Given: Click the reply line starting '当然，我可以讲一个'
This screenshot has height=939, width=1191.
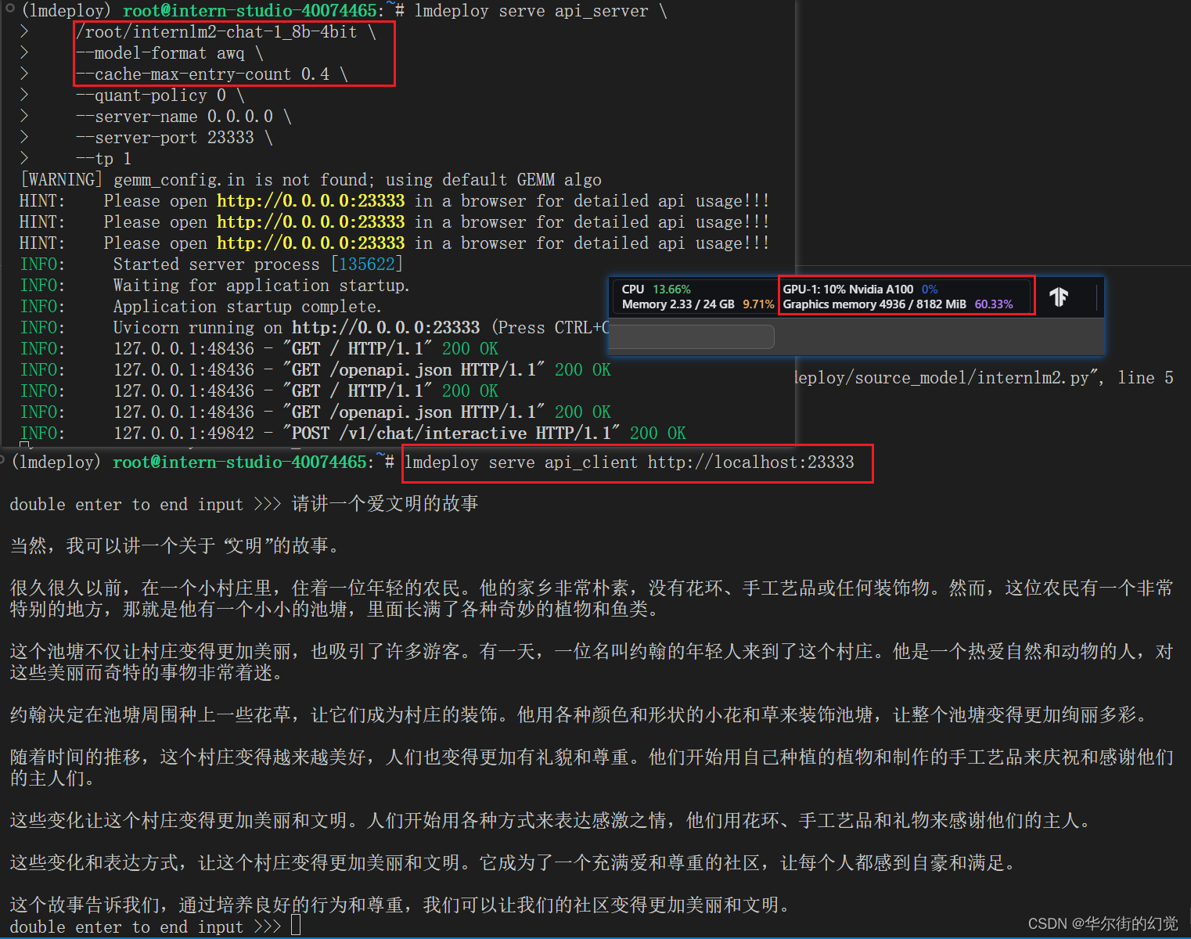Looking at the screenshot, I should click(x=177, y=546).
